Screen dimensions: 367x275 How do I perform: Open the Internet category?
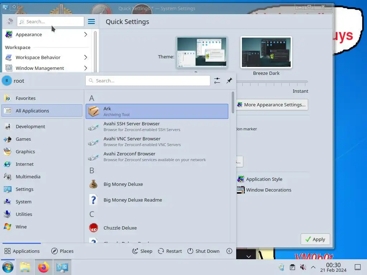coord(42,164)
